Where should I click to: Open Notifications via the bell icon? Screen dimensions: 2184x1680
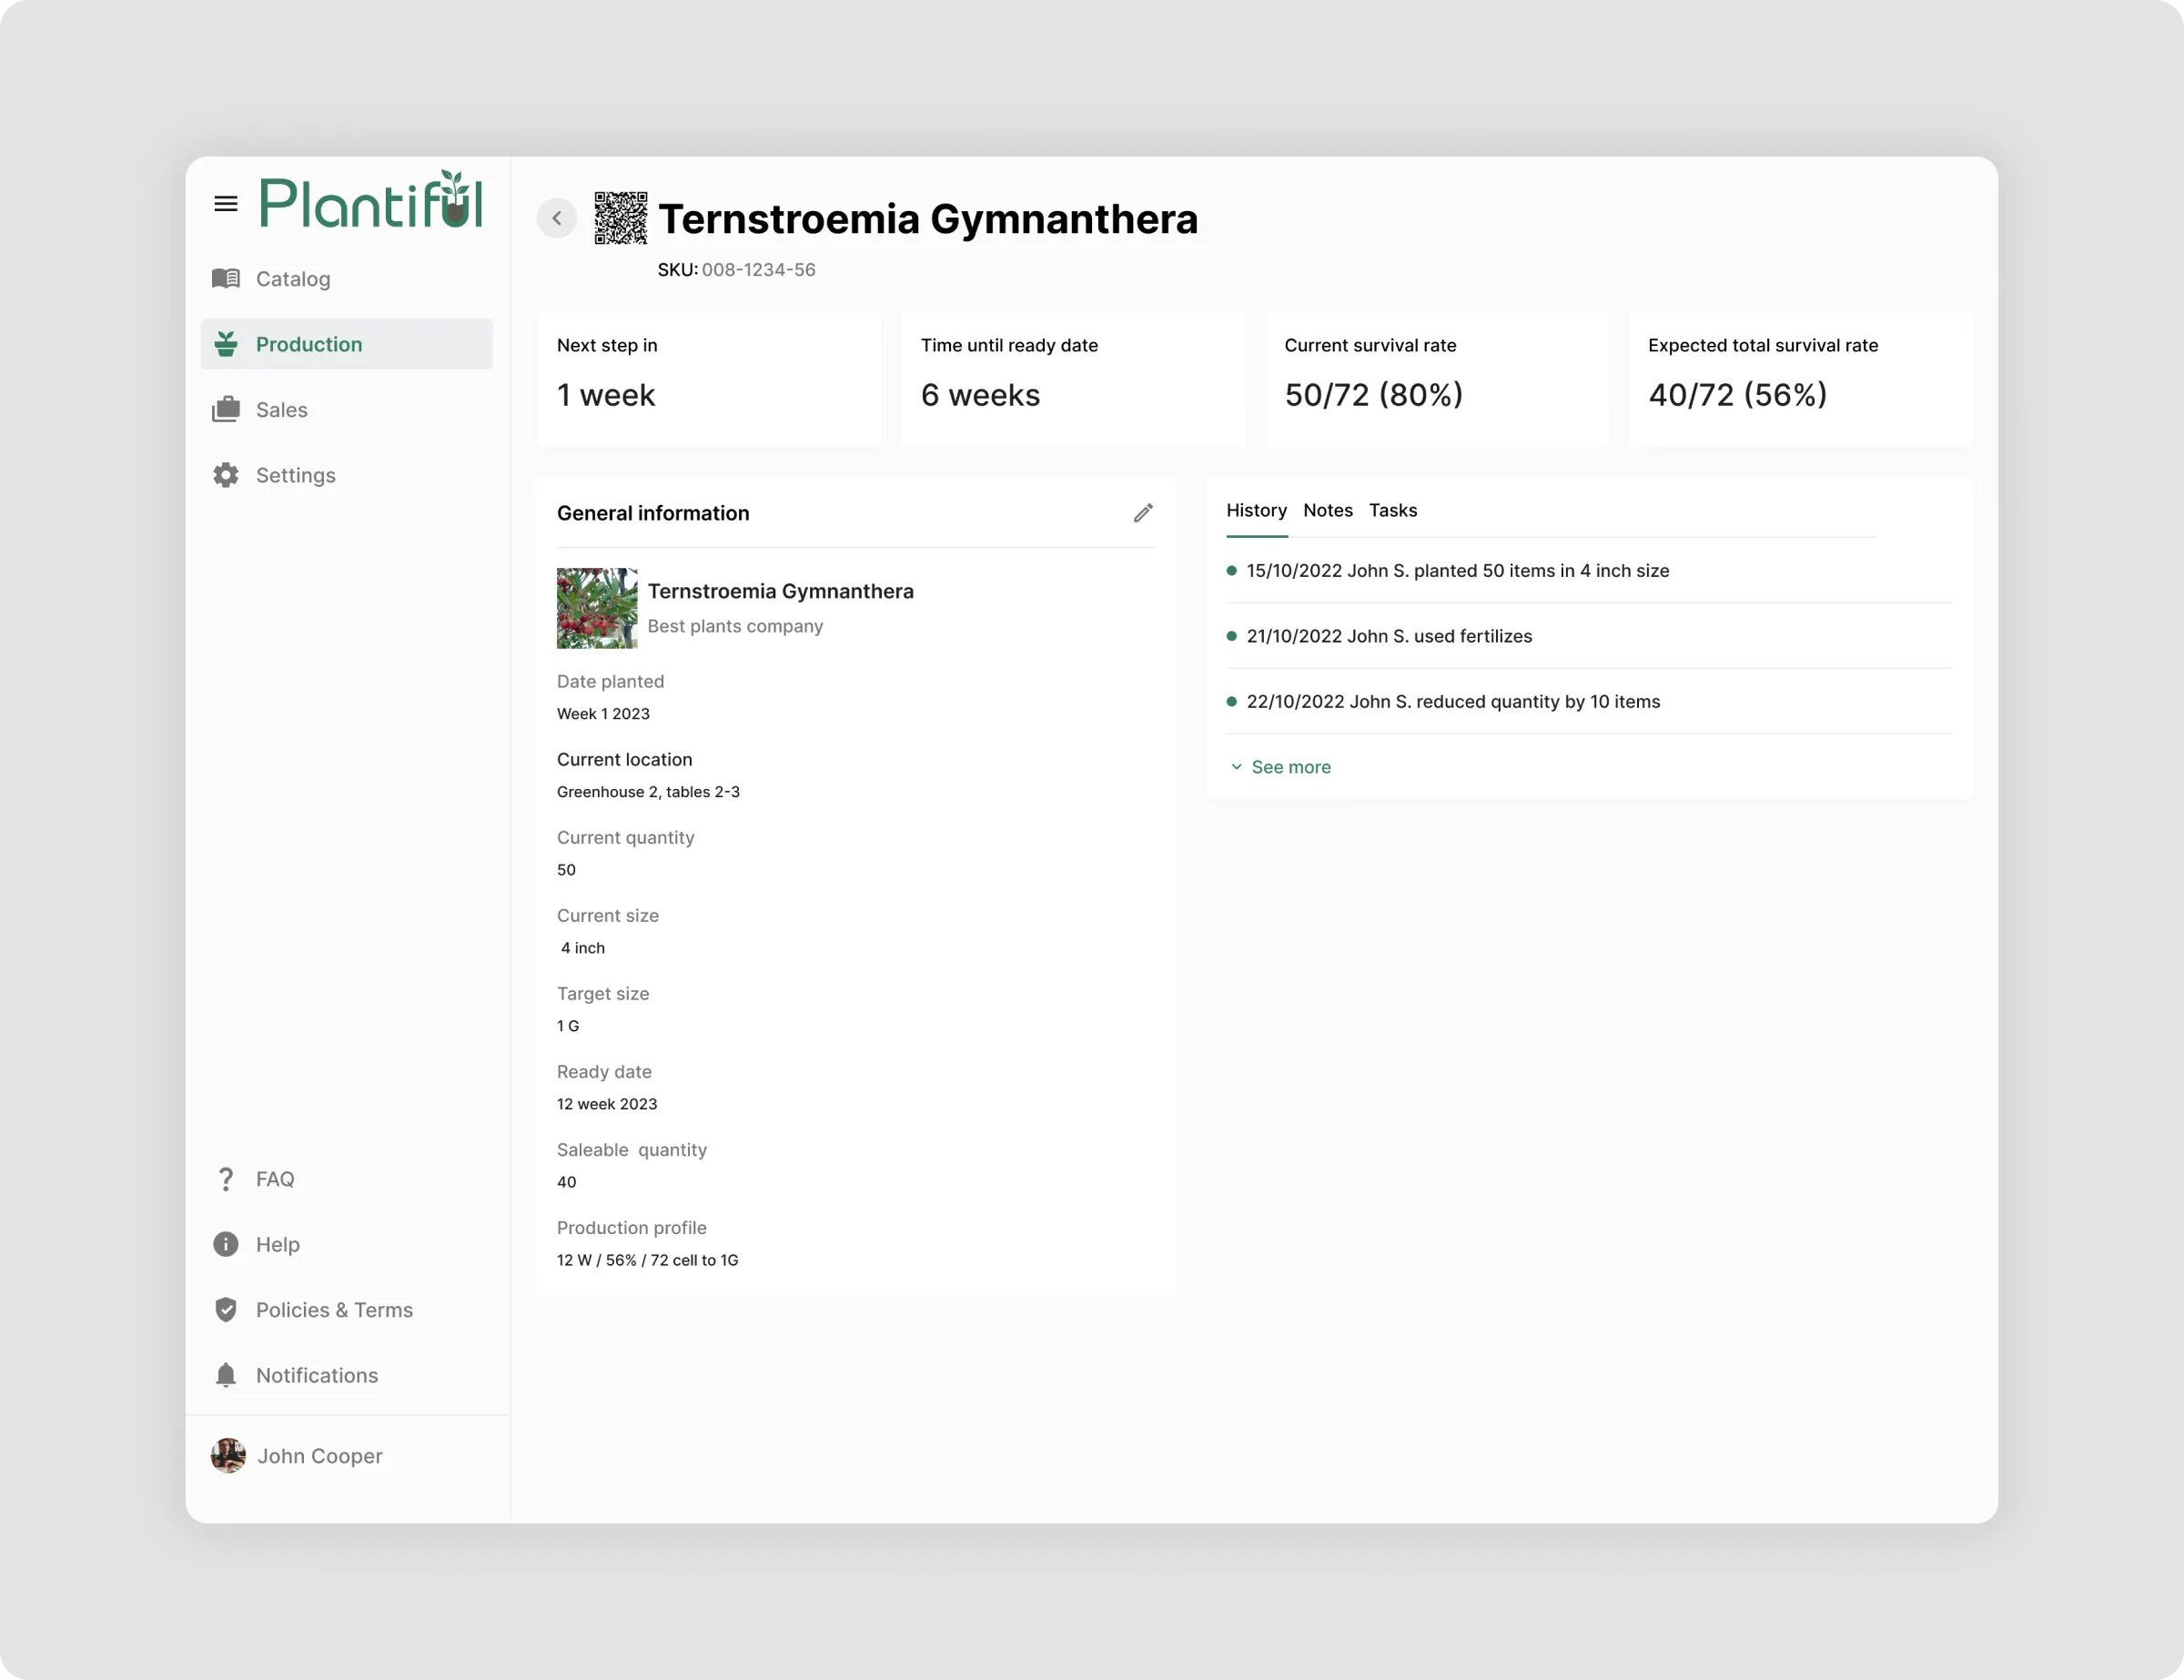[226, 1375]
